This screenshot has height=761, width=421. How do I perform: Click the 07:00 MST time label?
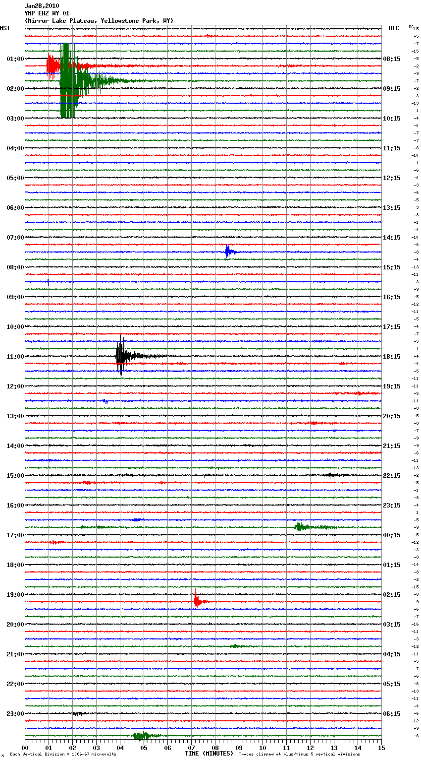[15, 238]
